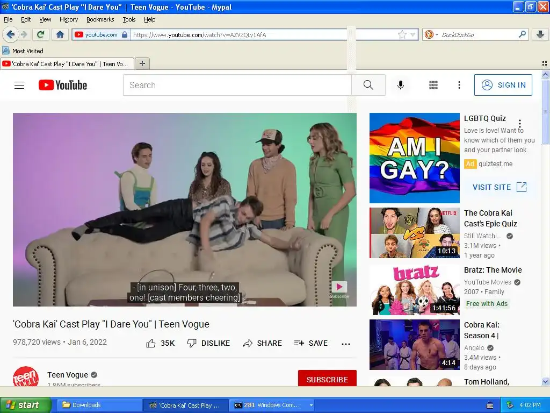550x413 pixels.
Task: Click the page scrollbar down arrow
Action: [545, 382]
